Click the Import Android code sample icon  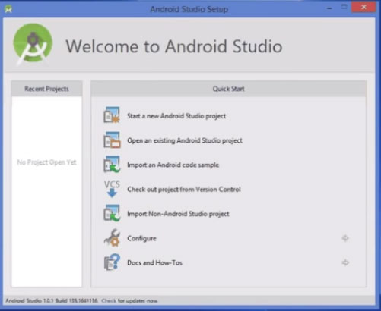point(112,164)
